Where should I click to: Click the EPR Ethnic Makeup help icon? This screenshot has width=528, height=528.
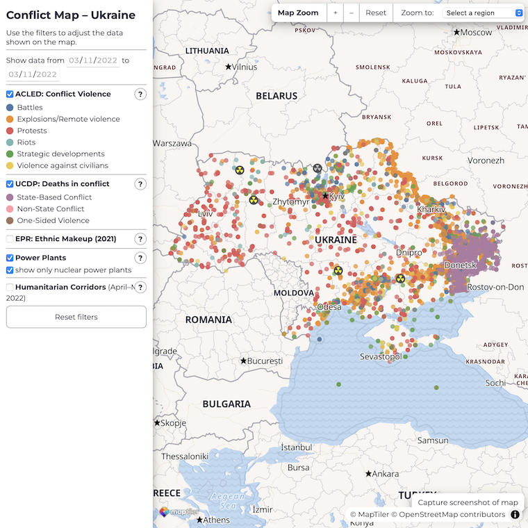(x=140, y=239)
